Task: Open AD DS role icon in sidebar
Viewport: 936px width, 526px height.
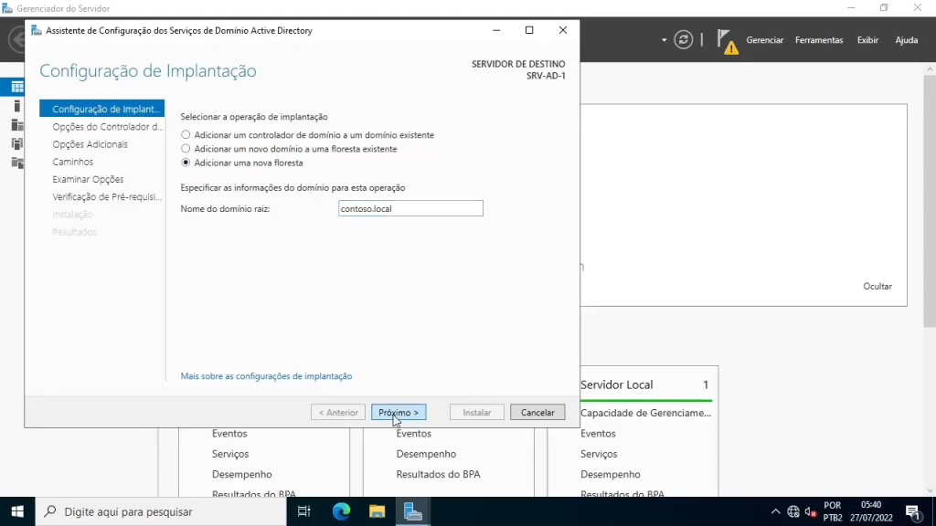Action: coord(17,143)
